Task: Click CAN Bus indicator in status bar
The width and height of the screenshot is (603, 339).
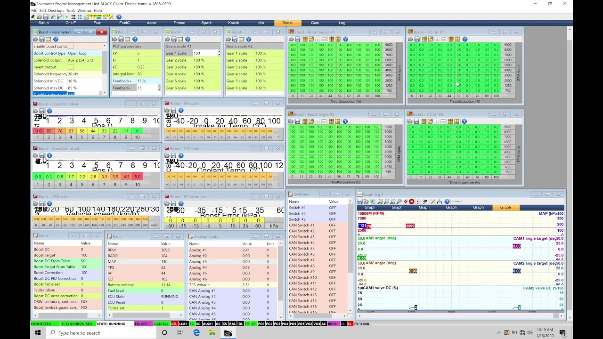Action: click(161, 324)
